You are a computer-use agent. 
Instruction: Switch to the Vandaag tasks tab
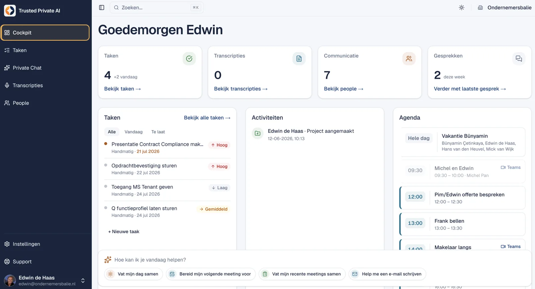(x=133, y=132)
